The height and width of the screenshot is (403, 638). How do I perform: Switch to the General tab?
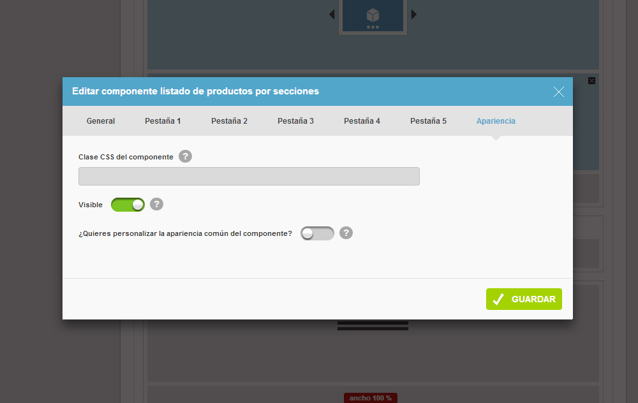(101, 121)
